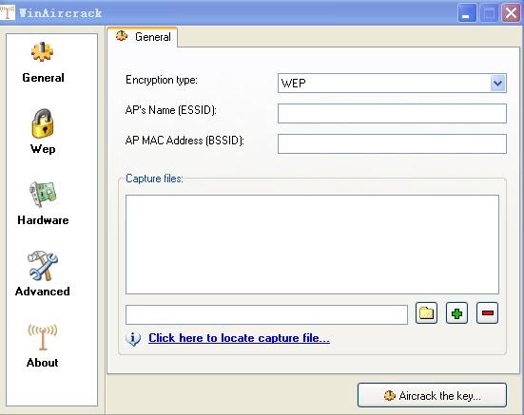
Task: Open the Wep padlock section
Action: (43, 123)
